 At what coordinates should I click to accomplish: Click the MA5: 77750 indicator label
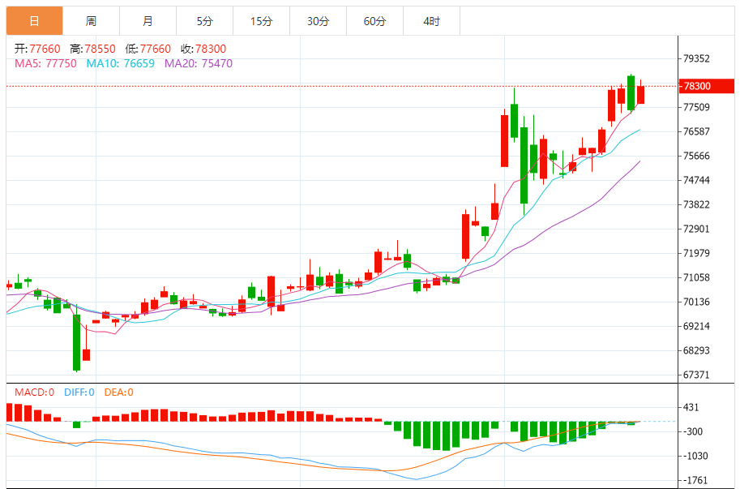45,63
